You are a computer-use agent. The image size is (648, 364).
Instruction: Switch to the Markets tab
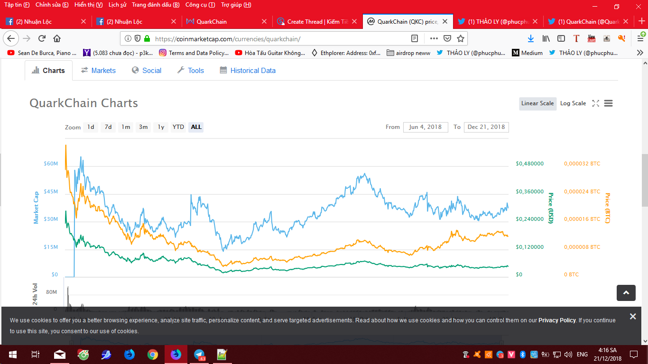[98, 71]
